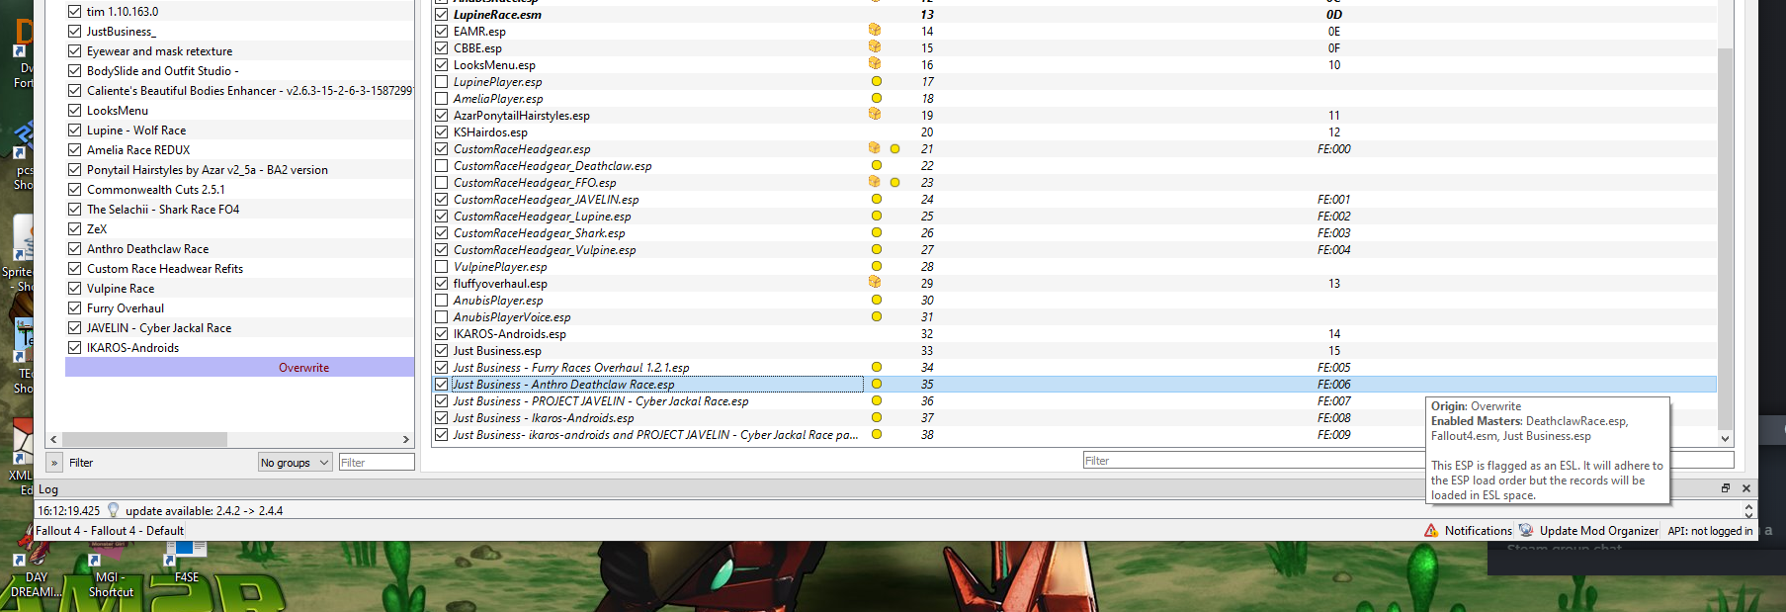1786x612 pixels.
Task: Click Update Mod Organizer in status bar
Action: (x=1588, y=531)
